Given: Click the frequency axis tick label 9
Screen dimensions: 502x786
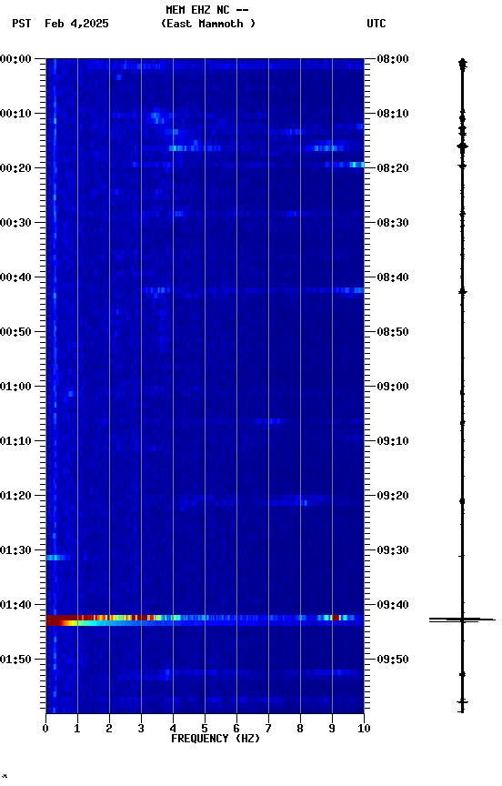Looking at the screenshot, I should [x=332, y=729].
